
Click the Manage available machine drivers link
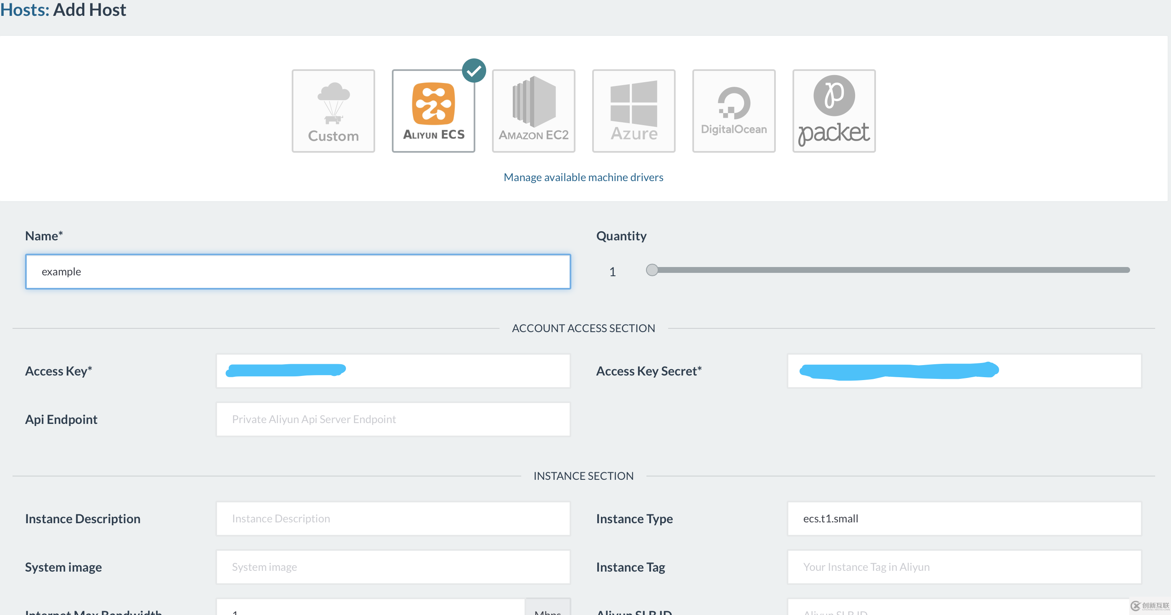pyautogui.click(x=583, y=177)
